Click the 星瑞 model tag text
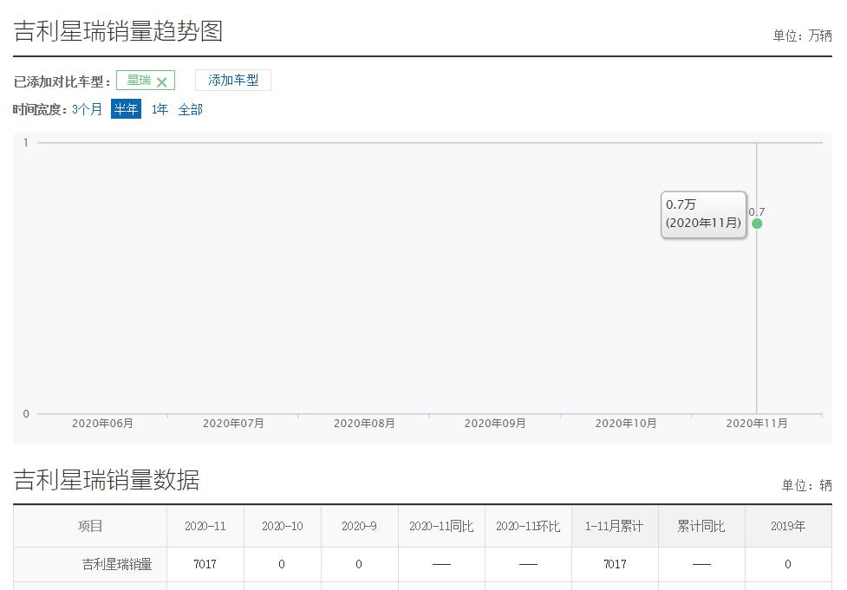 (139, 81)
